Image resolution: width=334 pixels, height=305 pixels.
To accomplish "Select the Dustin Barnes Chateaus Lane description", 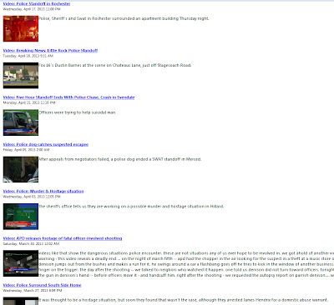I will pos(115,66).
